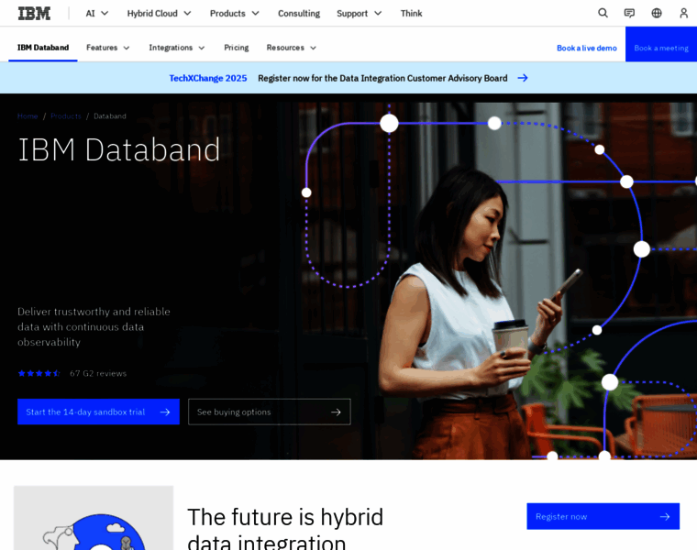Open the Think menu item
The width and height of the screenshot is (697, 550).
coord(412,14)
